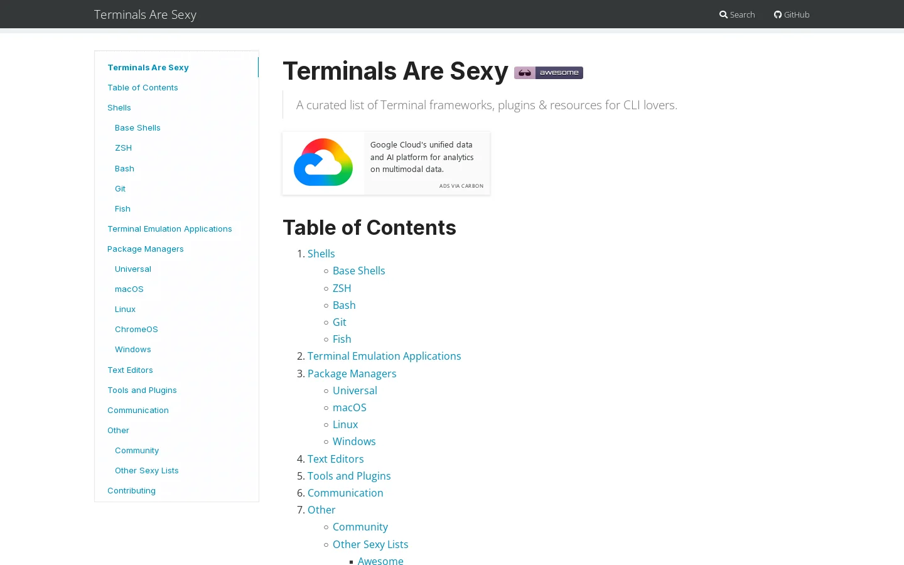
Task: Select Base Shells in the sidebar
Action: (137, 127)
